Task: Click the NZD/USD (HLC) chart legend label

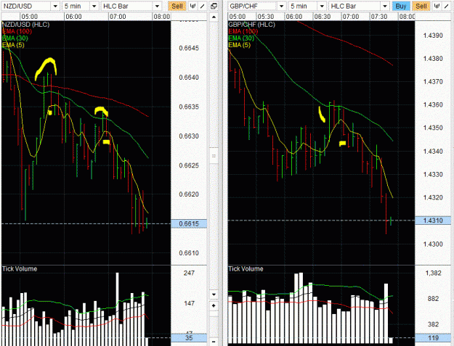Action: (25, 25)
